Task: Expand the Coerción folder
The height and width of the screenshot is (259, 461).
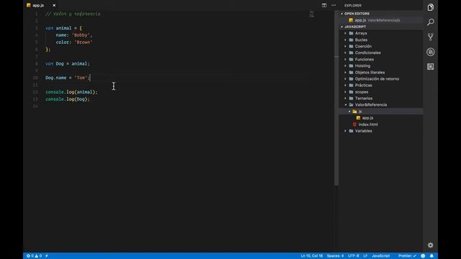Action: [x=363, y=46]
